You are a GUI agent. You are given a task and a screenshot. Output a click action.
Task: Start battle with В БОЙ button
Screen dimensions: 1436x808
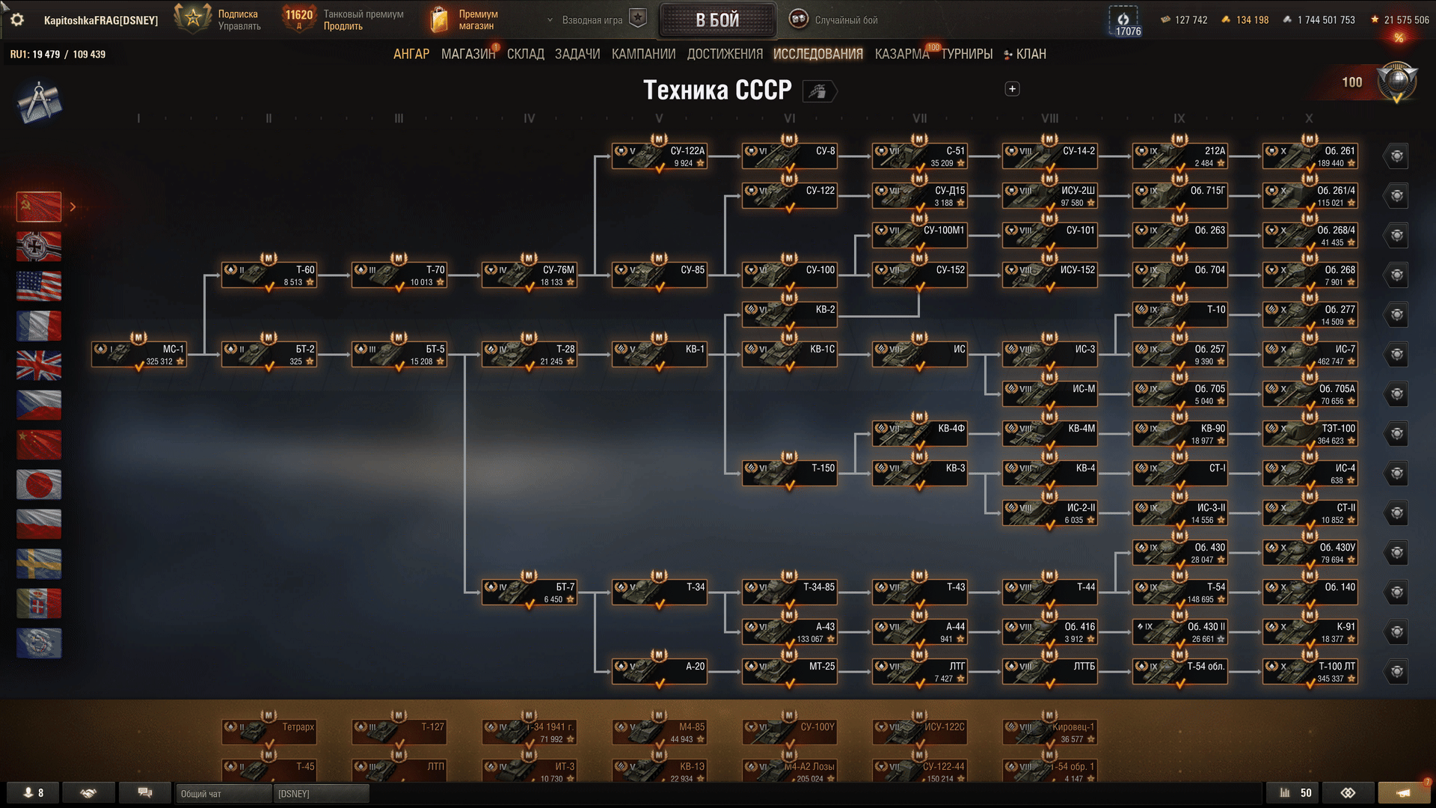pos(717,20)
